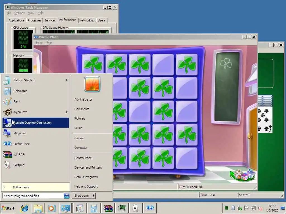
Task: Open the File menu in Task Manager
Action: click(x=9, y=13)
